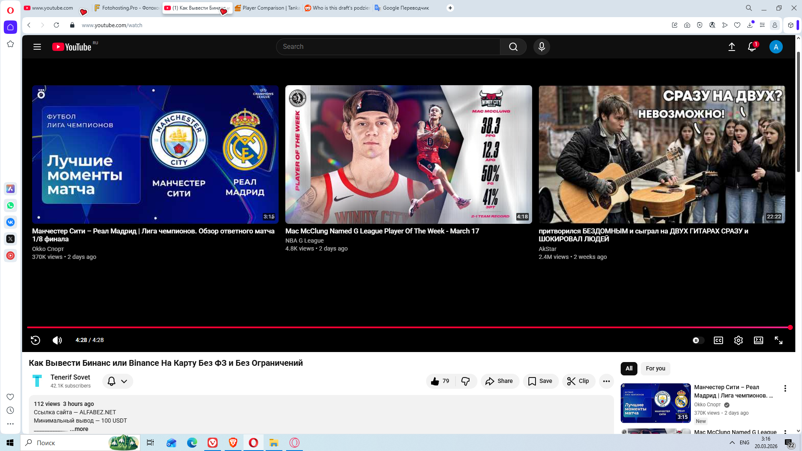The height and width of the screenshot is (451, 802).
Task: Toggle the autoplay switch
Action: pyautogui.click(x=698, y=340)
